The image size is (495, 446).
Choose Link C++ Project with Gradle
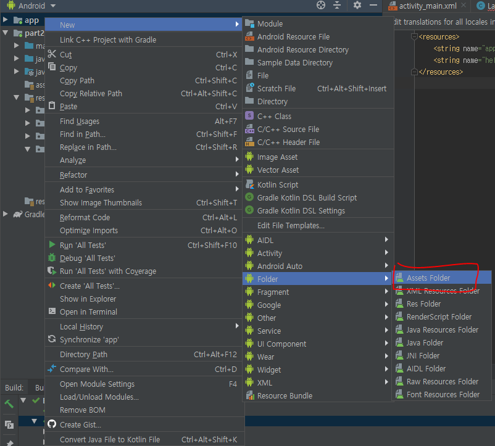(x=144, y=39)
